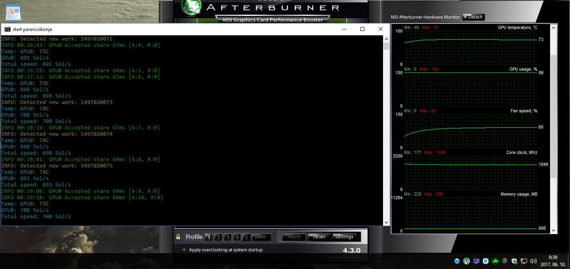This screenshot has height=269, width=570.
Task: Click the Reset button in Afterburner
Action: pyautogui.click(x=319, y=237)
